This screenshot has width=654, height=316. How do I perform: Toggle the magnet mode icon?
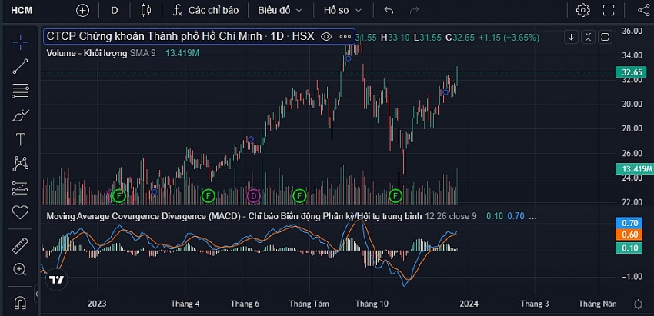coord(20,302)
